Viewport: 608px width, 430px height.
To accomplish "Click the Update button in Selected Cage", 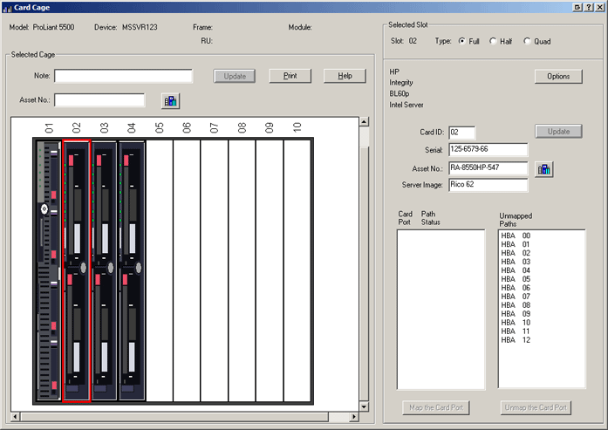I will (234, 76).
